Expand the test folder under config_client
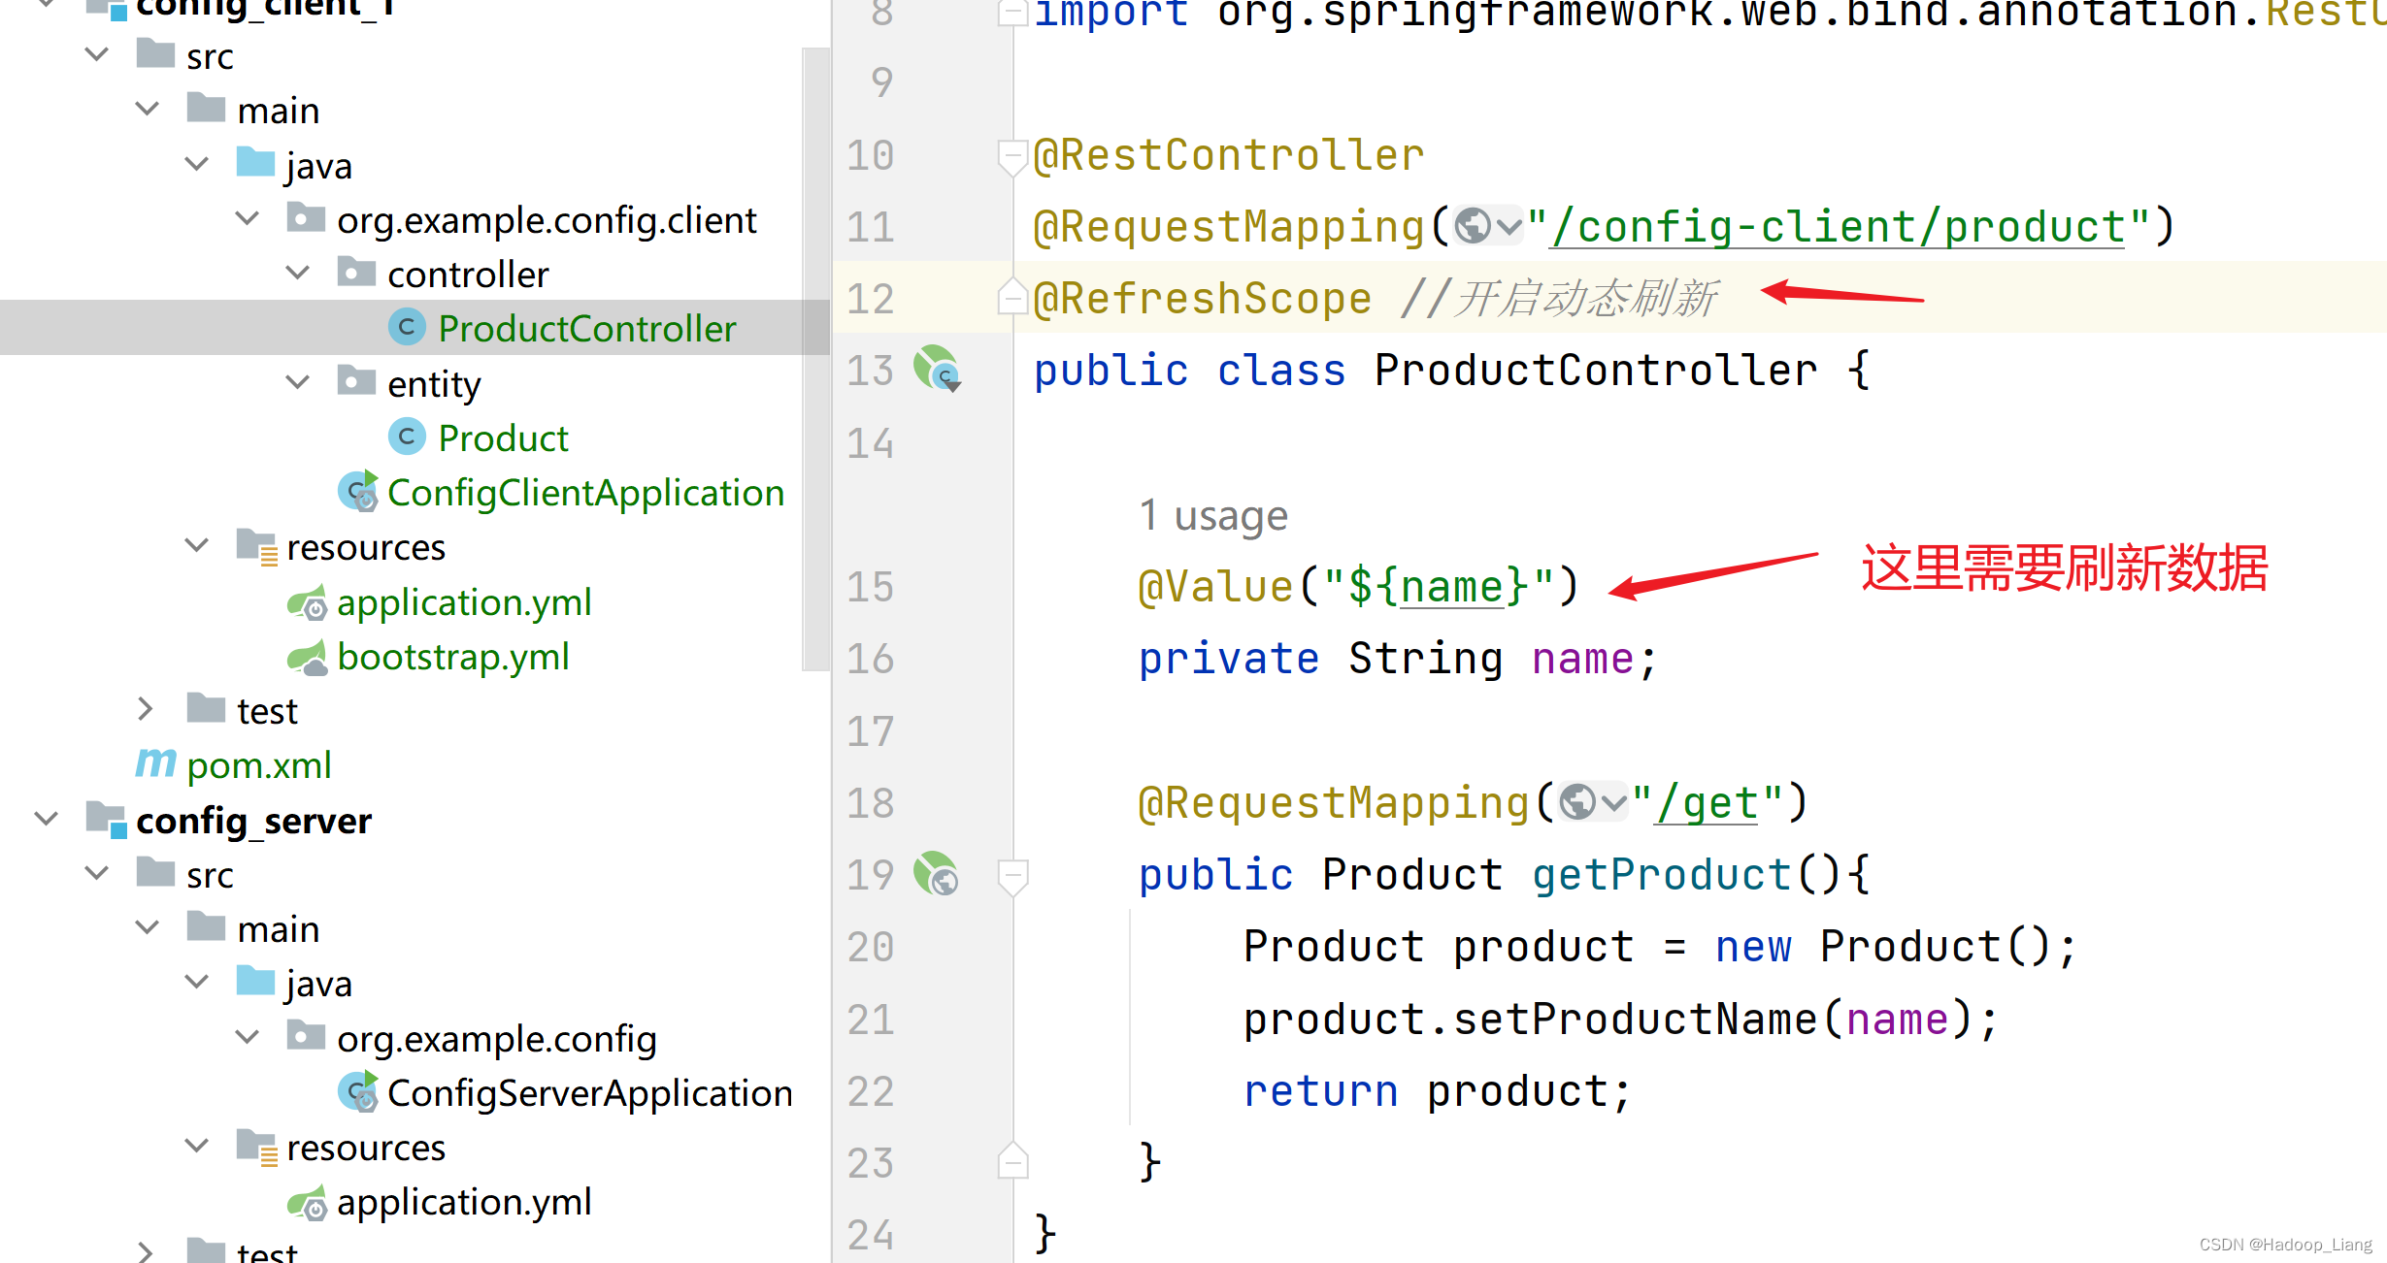 (x=146, y=709)
